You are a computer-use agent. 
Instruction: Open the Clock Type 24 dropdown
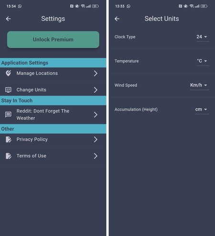[x=203, y=37]
